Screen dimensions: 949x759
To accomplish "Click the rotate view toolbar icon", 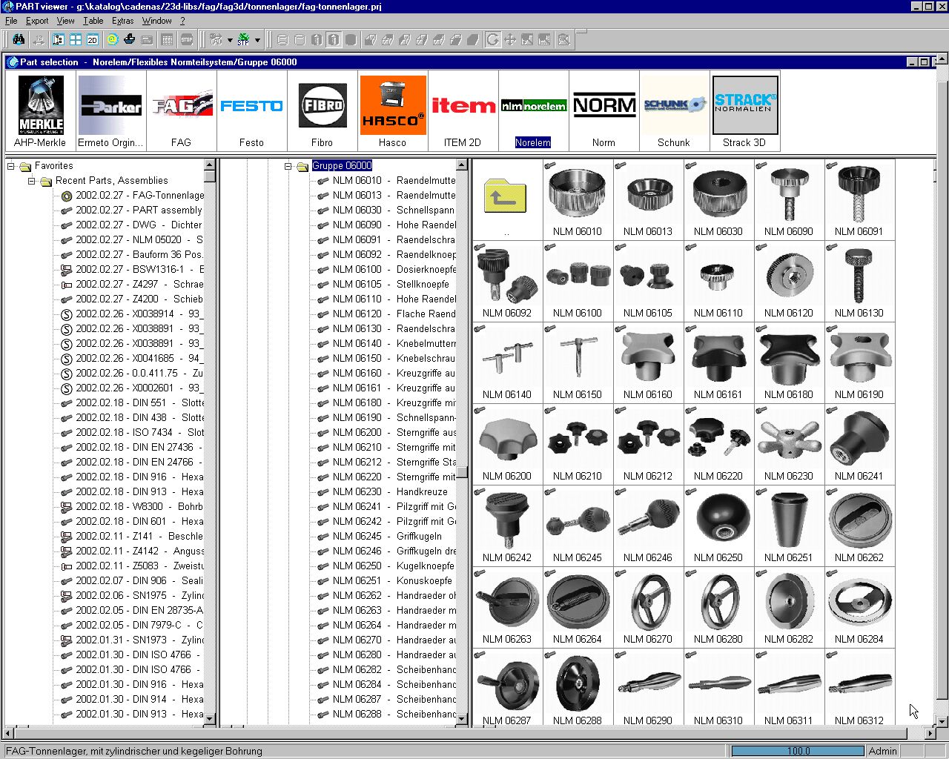I will (493, 39).
